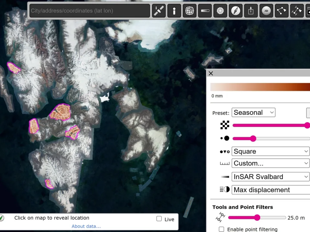The width and height of the screenshot is (310, 232).
Task: Click the 'Tools and Point Filters' heading
Action: pos(243,207)
